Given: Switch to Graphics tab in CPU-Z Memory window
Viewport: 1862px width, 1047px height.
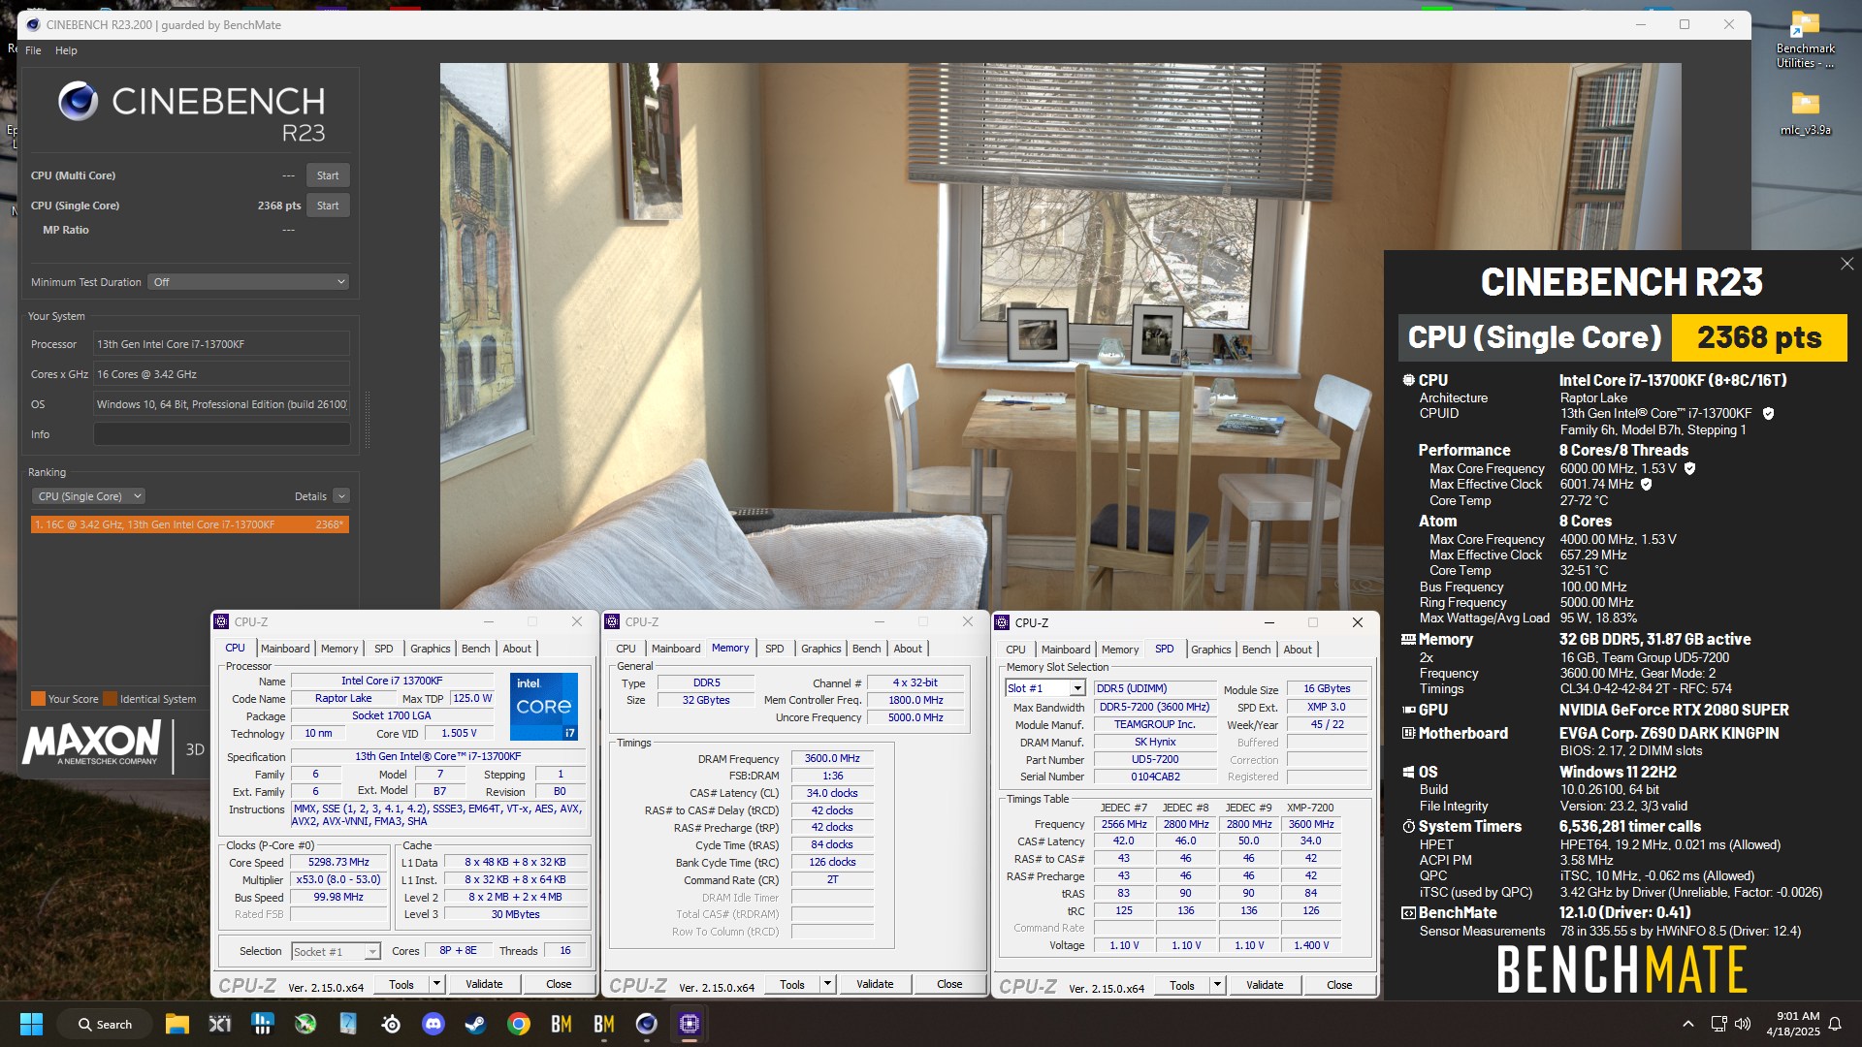Looking at the screenshot, I should 820,649.
